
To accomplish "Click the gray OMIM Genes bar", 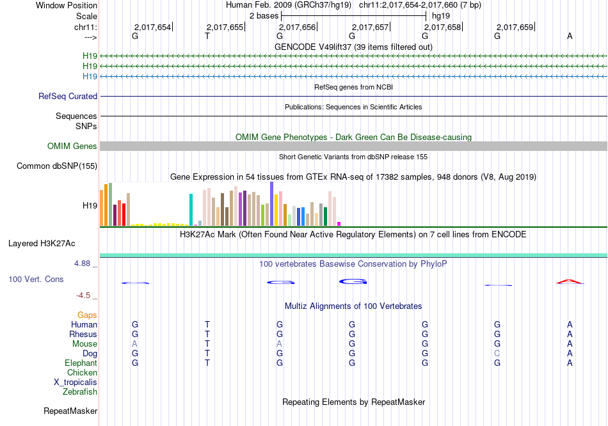I will 353,146.
